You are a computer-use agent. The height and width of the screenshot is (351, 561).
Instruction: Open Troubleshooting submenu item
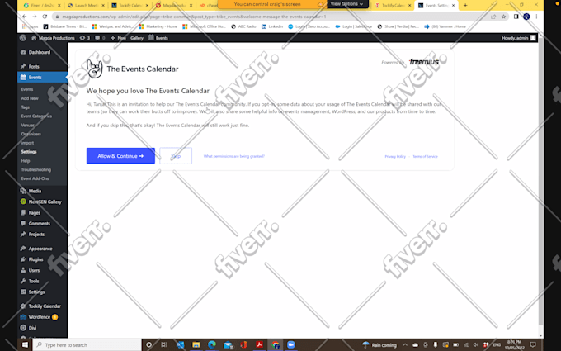35,170
